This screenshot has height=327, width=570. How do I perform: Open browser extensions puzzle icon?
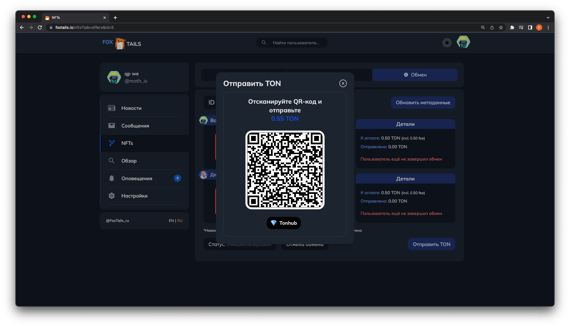pos(512,27)
